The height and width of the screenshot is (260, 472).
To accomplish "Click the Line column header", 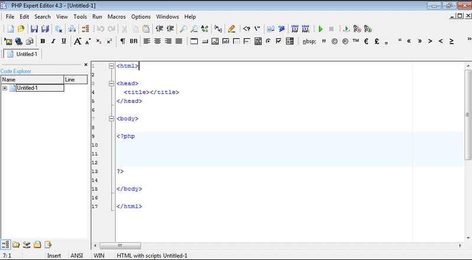I will click(x=76, y=80).
